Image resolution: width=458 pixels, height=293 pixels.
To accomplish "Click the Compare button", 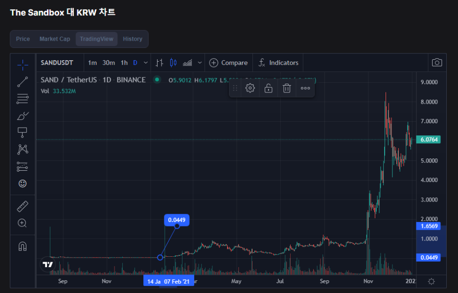I will coord(229,63).
